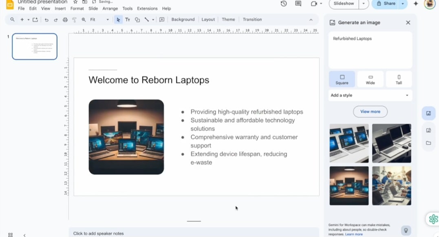Open the Learn more link
439x237 pixels.
tap(354, 235)
